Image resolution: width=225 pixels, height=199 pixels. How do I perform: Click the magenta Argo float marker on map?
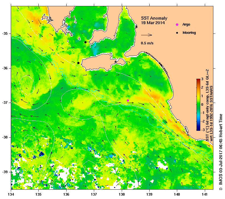pos(128,101)
